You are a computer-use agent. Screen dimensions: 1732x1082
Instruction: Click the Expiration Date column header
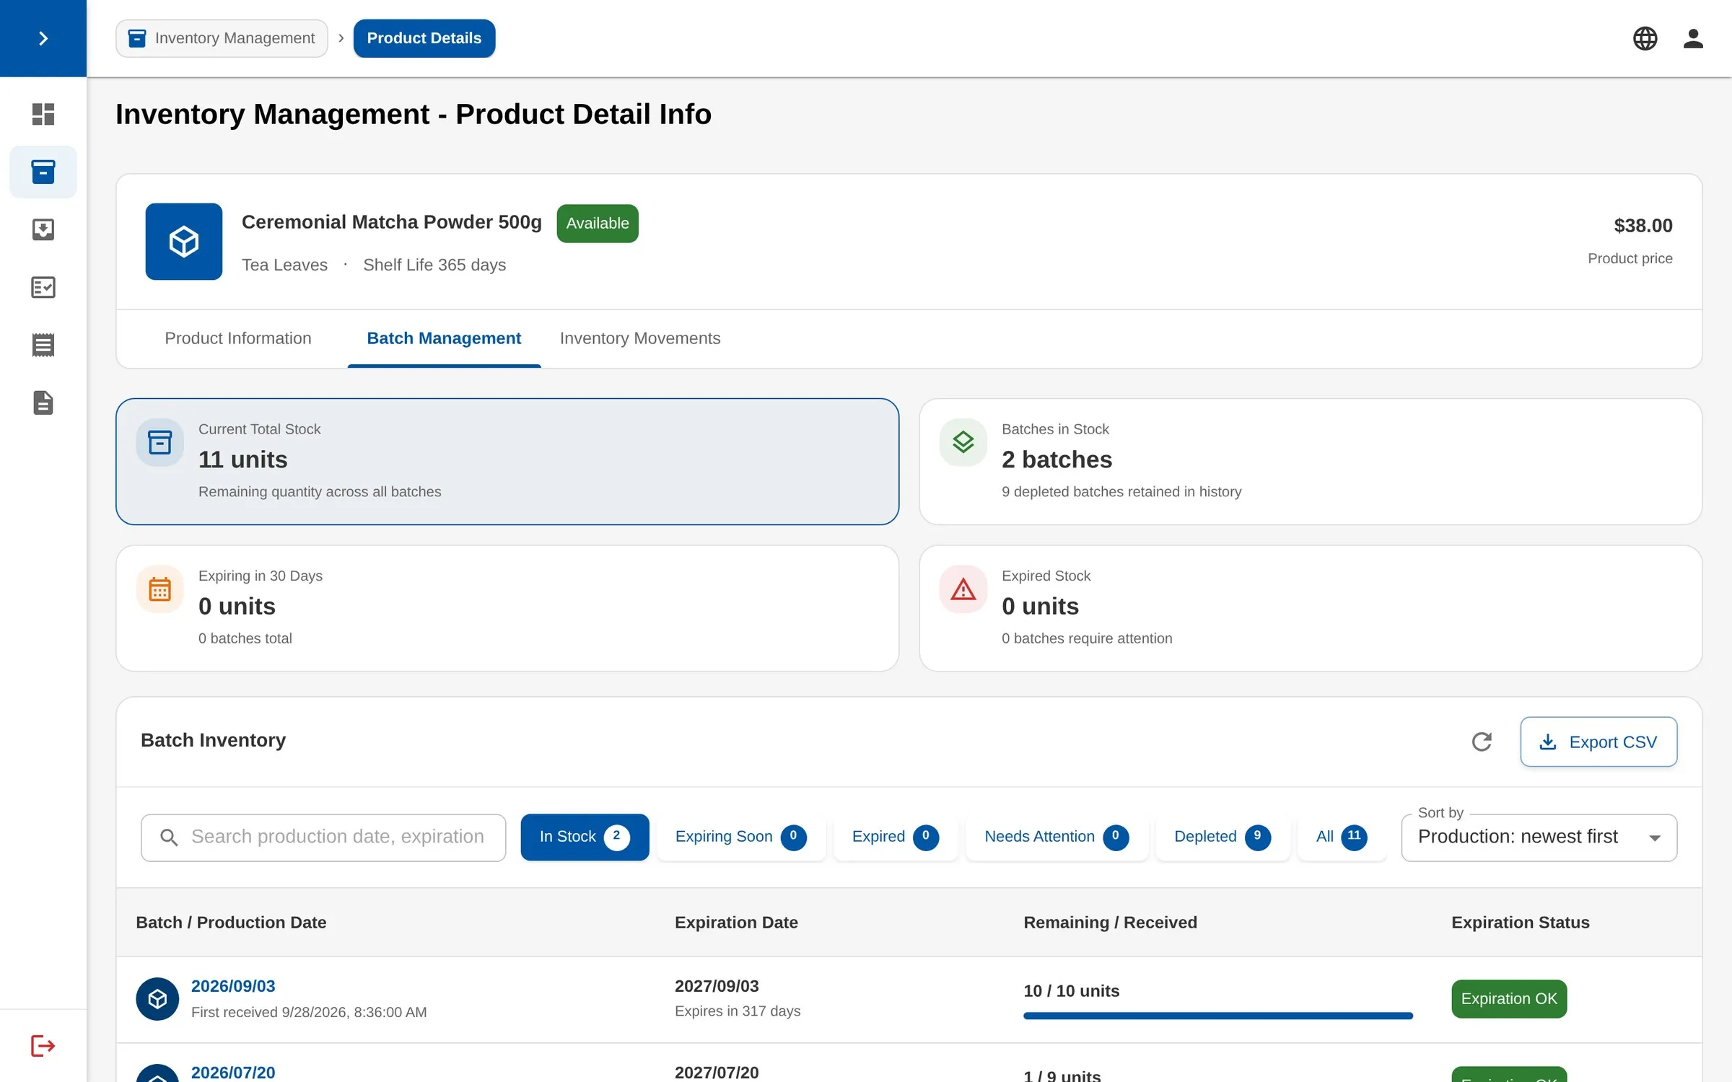point(736,923)
